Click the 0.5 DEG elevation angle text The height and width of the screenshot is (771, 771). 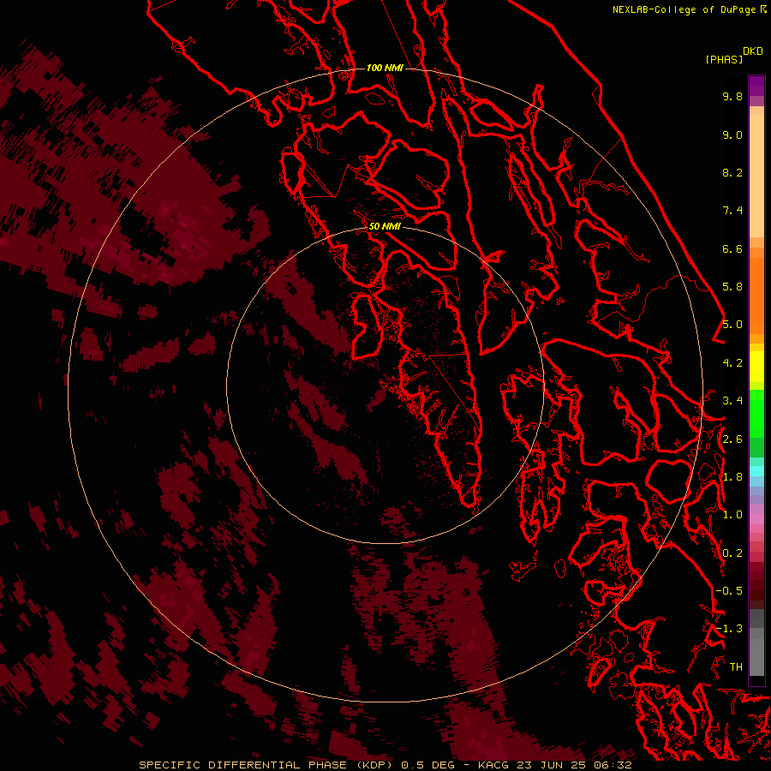(427, 765)
